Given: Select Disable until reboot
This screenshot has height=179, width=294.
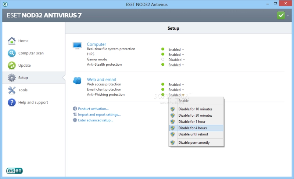Looking at the screenshot, I should coord(196,134).
